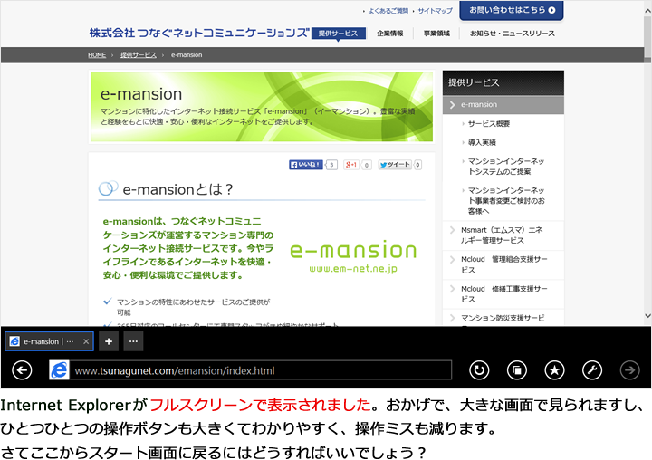The width and height of the screenshot is (652, 460).
Task: Click the IE back arrow button
Action: [x=22, y=370]
